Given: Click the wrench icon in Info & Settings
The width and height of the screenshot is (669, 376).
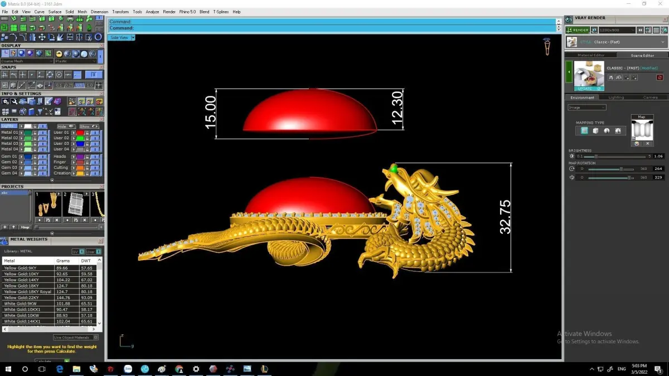Looking at the screenshot, I should point(14,101).
